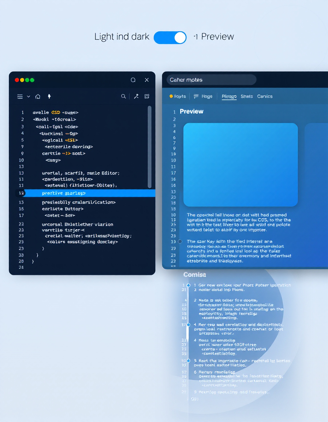Open the Carvics tab

(265, 96)
